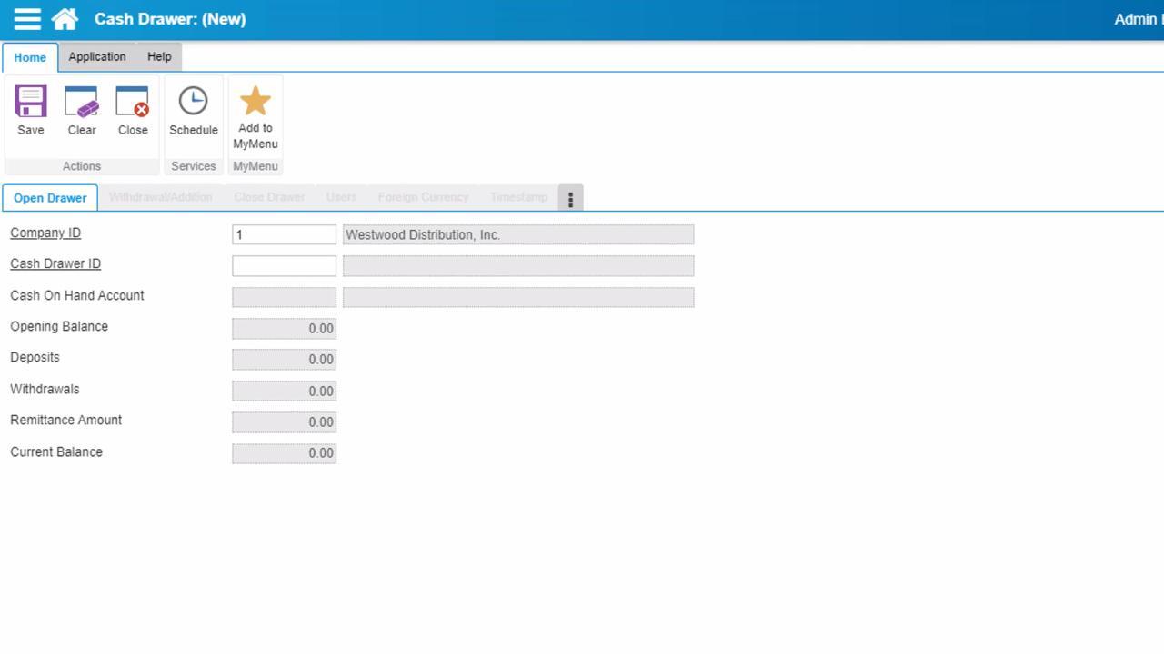Image resolution: width=1164 pixels, height=654 pixels.
Task: Follow the Cash Drawer ID link label
Action: [55, 263]
